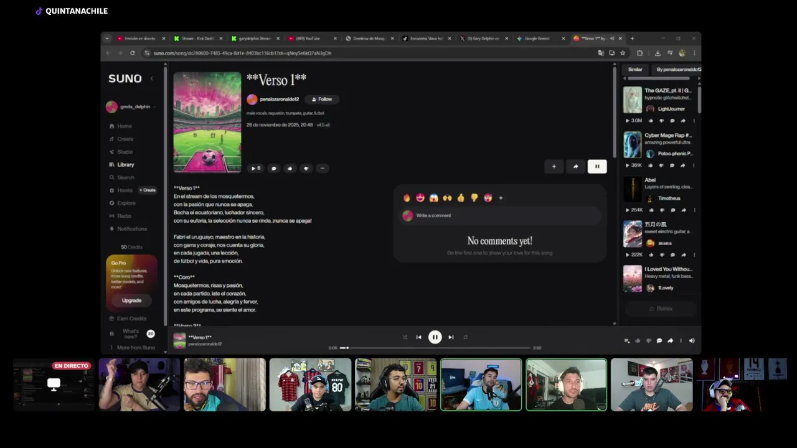Open the I Loved You Without... song
Image resolution: width=797 pixels, height=448 pixels.
point(668,269)
